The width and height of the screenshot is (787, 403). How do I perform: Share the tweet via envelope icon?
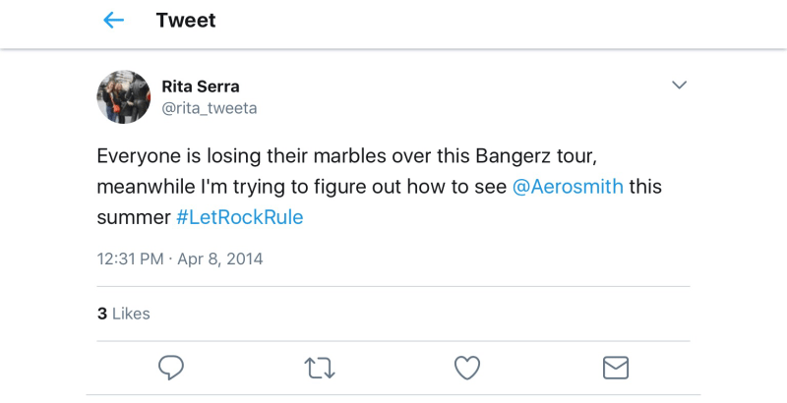pyautogui.click(x=615, y=368)
